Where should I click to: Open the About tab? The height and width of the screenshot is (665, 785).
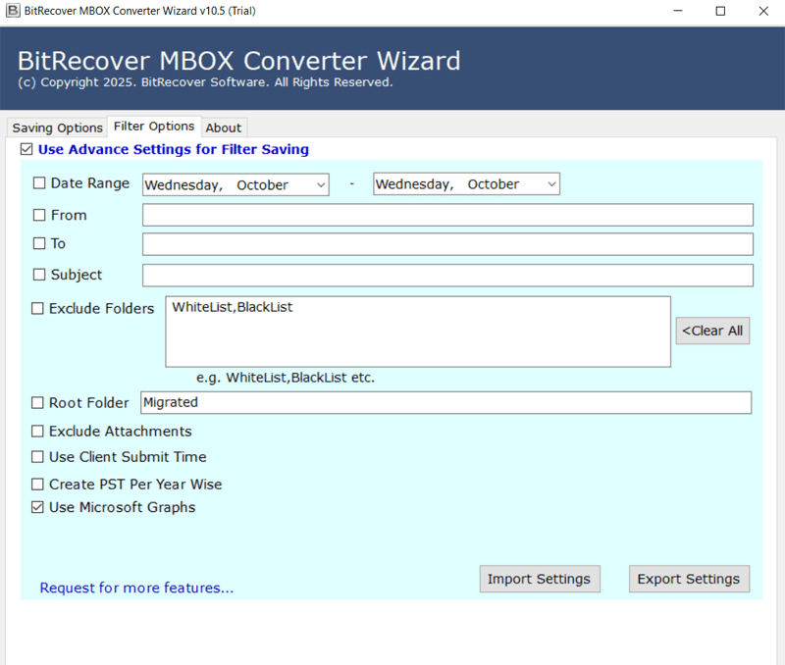(x=223, y=128)
